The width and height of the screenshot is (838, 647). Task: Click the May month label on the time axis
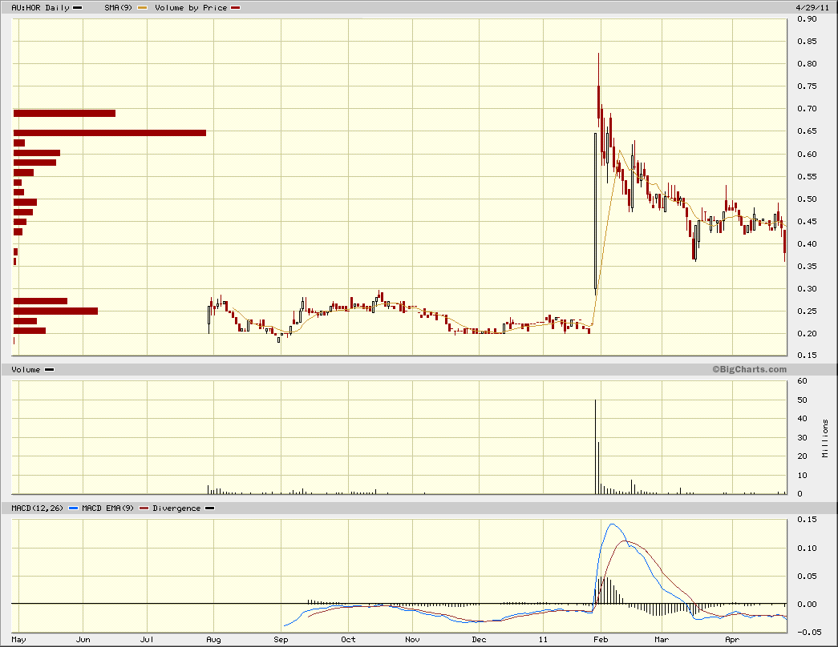(18, 640)
